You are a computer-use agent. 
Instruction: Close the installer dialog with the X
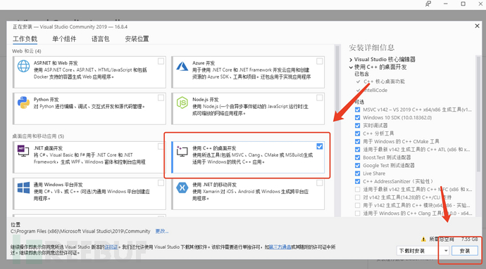pos(477,26)
